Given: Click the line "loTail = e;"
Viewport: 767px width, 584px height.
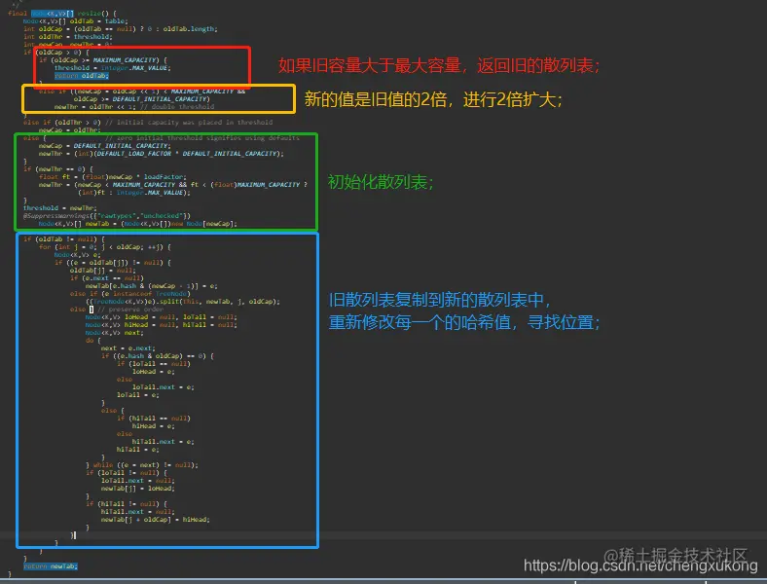Looking at the screenshot, I should pos(138,395).
